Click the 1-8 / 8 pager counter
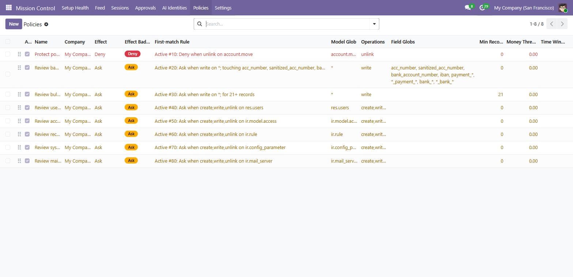 pyautogui.click(x=536, y=24)
